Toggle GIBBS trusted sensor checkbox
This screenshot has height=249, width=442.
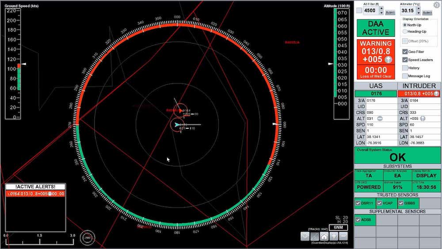click(x=401, y=203)
